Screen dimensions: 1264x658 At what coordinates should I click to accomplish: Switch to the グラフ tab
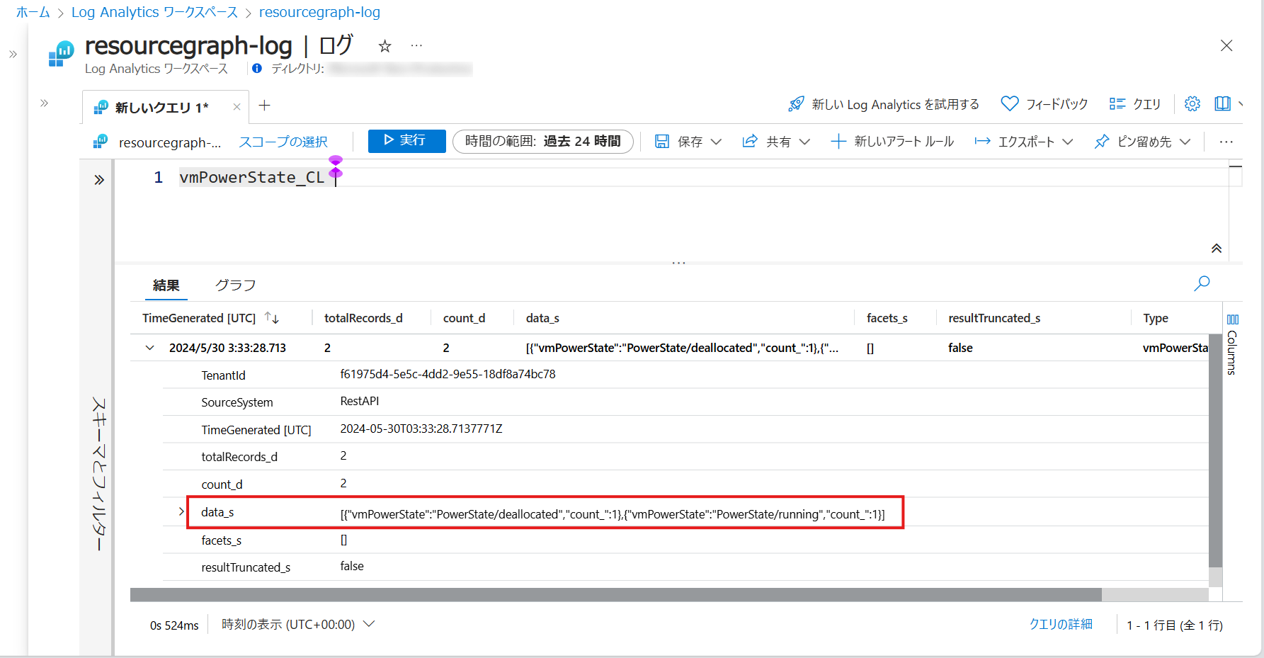coord(235,285)
